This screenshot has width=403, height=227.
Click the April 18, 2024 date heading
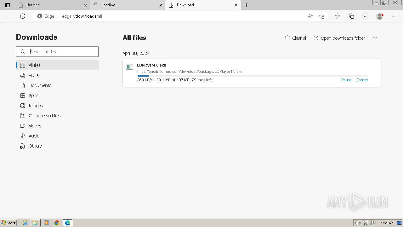point(136,53)
